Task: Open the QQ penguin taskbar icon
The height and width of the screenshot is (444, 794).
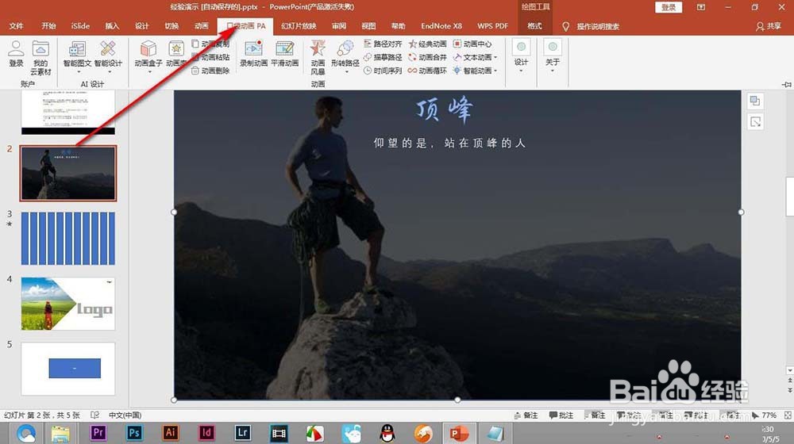Action: click(x=387, y=434)
